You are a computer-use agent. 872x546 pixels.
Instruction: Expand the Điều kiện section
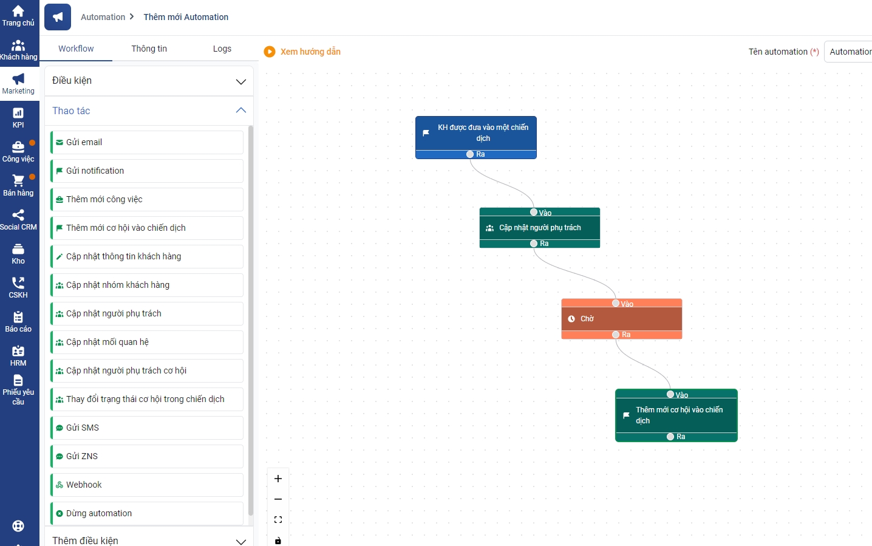click(149, 81)
